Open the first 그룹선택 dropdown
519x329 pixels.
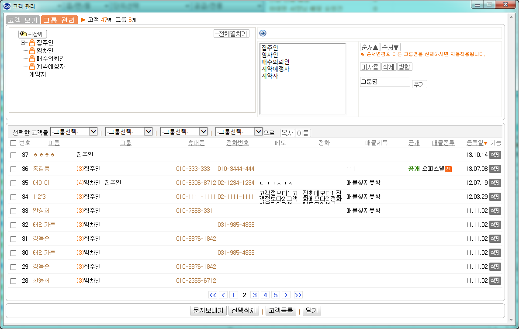pyautogui.click(x=74, y=132)
